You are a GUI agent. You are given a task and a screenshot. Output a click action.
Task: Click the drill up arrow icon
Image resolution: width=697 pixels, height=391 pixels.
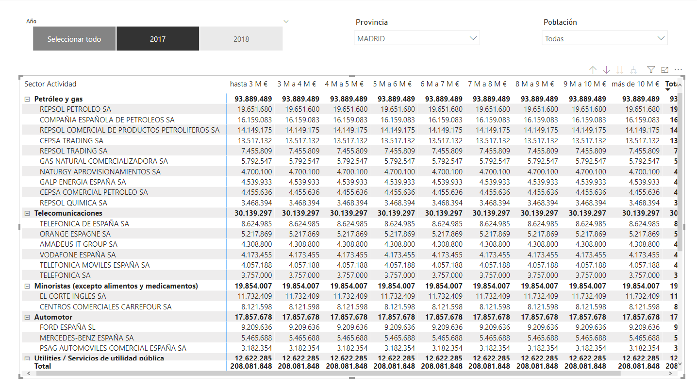pyautogui.click(x=593, y=69)
